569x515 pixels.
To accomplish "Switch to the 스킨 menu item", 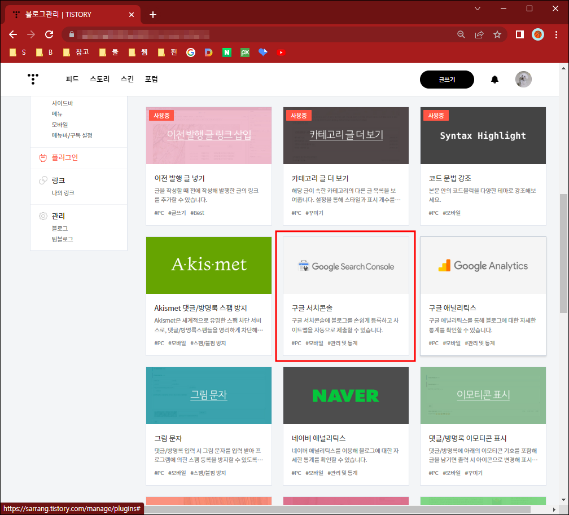I will (127, 79).
